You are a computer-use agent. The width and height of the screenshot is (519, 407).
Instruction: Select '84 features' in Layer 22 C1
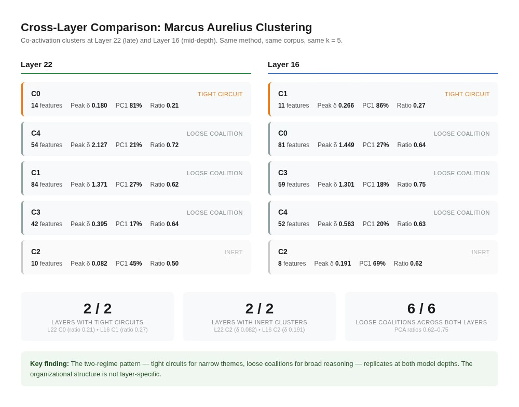tap(47, 185)
